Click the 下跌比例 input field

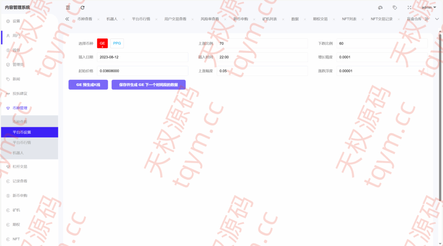(382, 44)
